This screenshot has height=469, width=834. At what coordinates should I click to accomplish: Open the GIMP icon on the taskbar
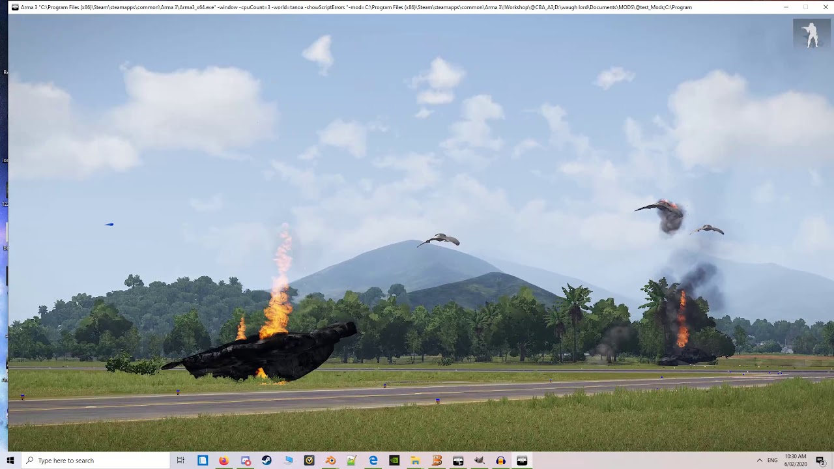click(x=479, y=461)
